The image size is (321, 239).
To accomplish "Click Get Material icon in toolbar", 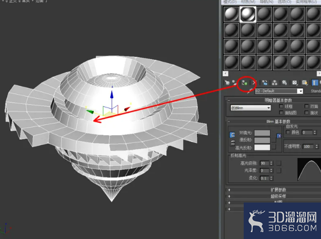I will 227,83.
